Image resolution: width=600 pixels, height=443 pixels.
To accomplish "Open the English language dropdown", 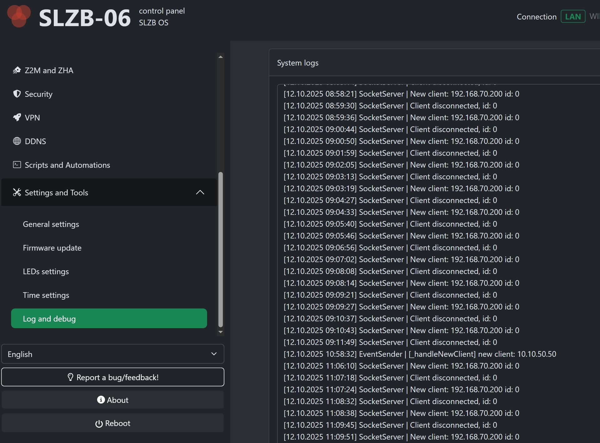I will [112, 354].
